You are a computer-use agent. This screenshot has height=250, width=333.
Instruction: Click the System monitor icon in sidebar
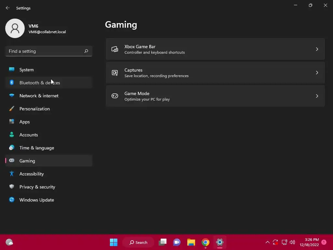(12, 70)
